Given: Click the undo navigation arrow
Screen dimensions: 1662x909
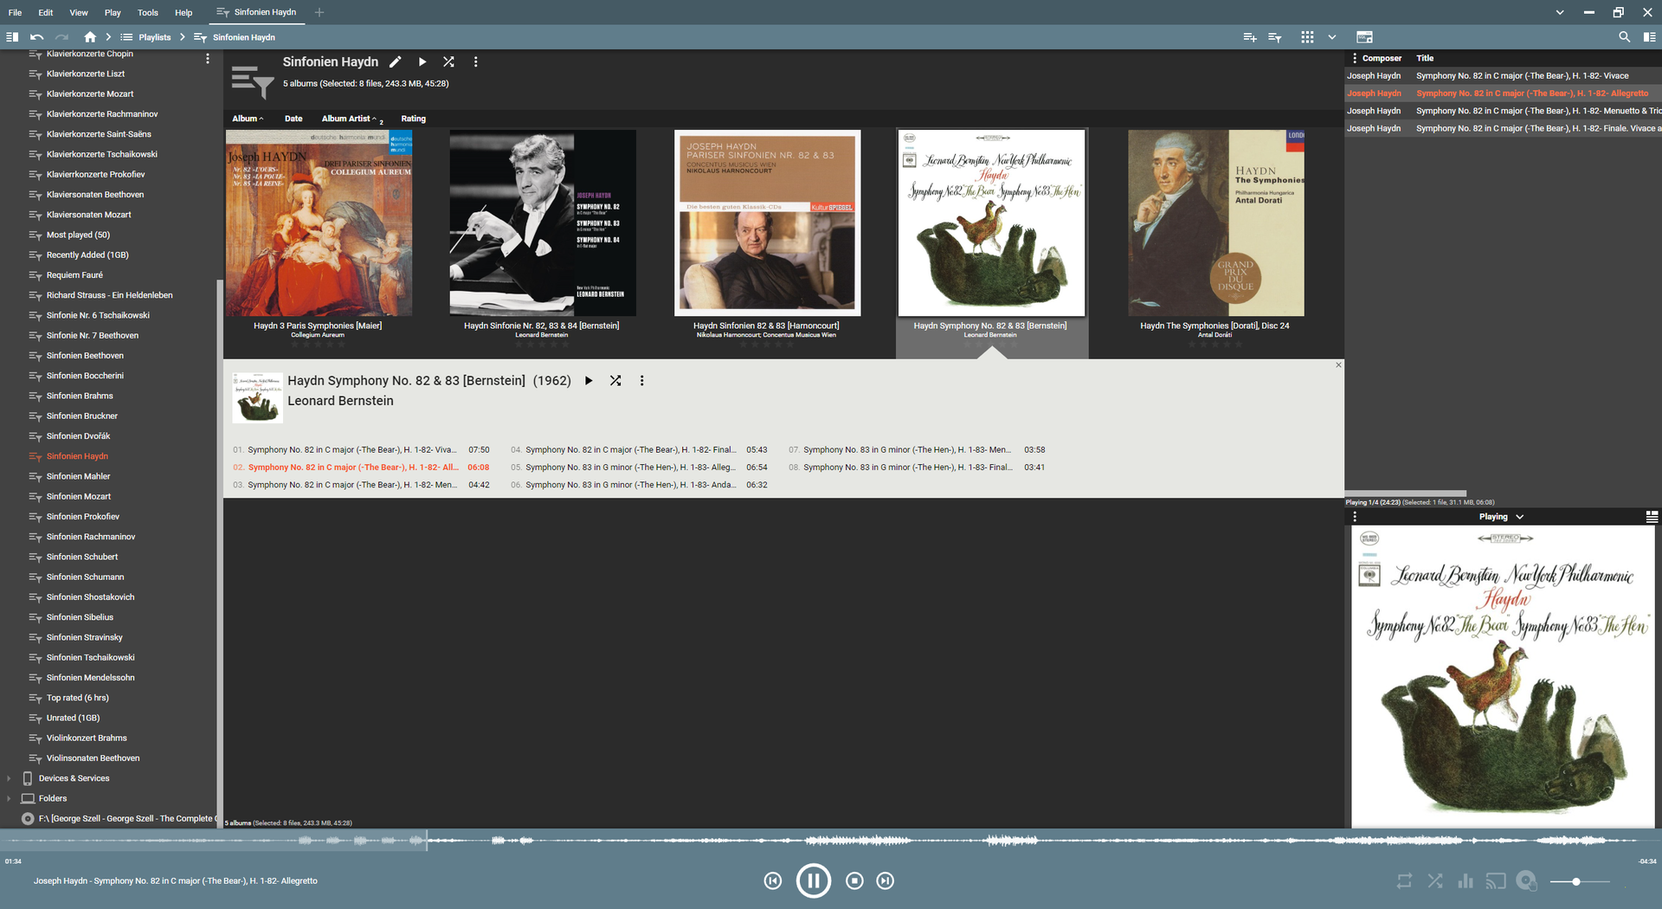Looking at the screenshot, I should click(x=36, y=37).
